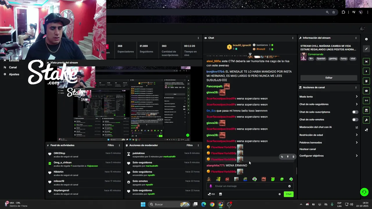
Task: Click the gaming stream tag
Action: click(333, 59)
